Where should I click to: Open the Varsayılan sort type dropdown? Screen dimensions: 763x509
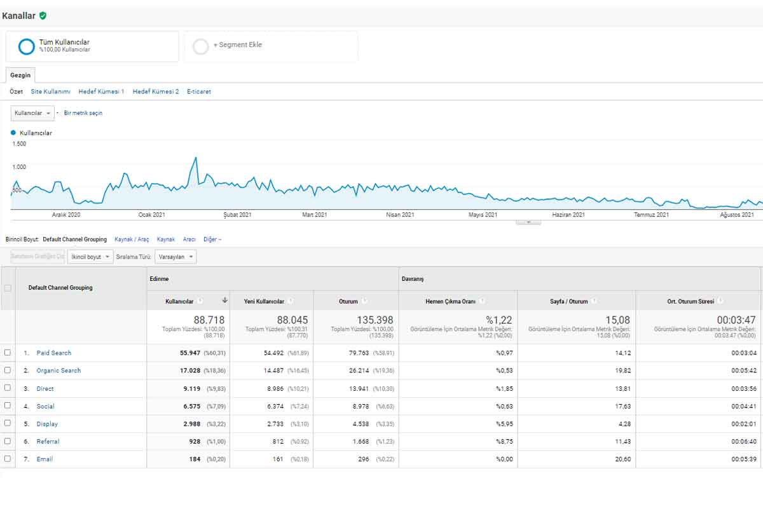point(175,257)
